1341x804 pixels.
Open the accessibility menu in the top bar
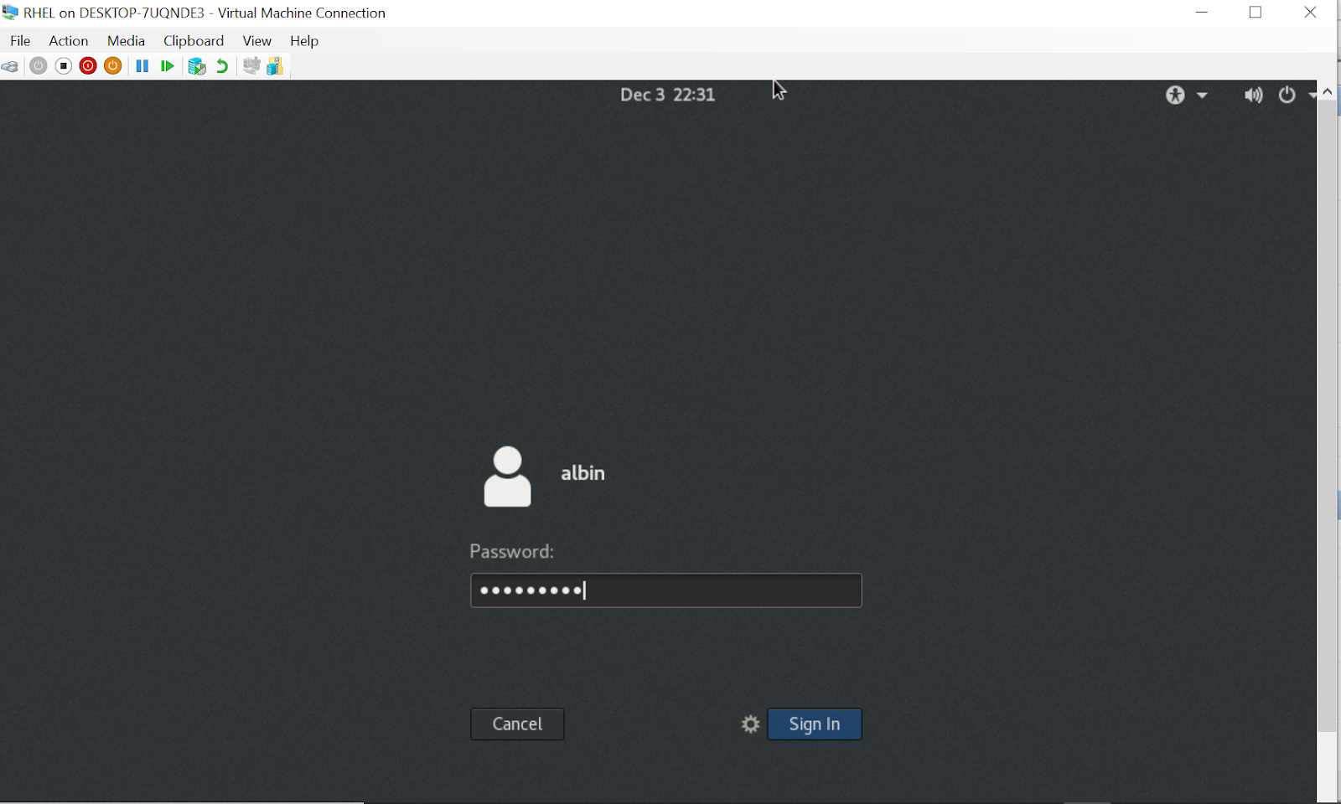click(x=1186, y=95)
